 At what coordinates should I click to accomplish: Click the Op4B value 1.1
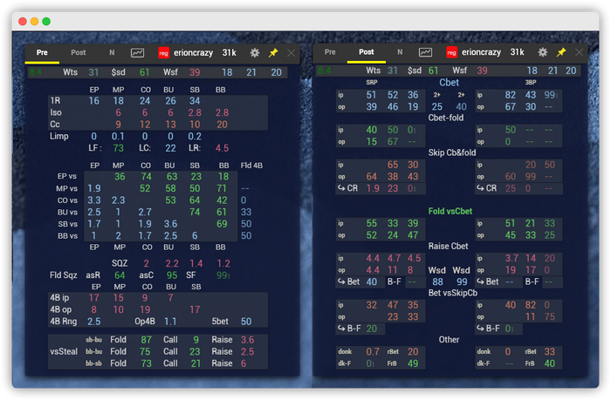[170, 322]
